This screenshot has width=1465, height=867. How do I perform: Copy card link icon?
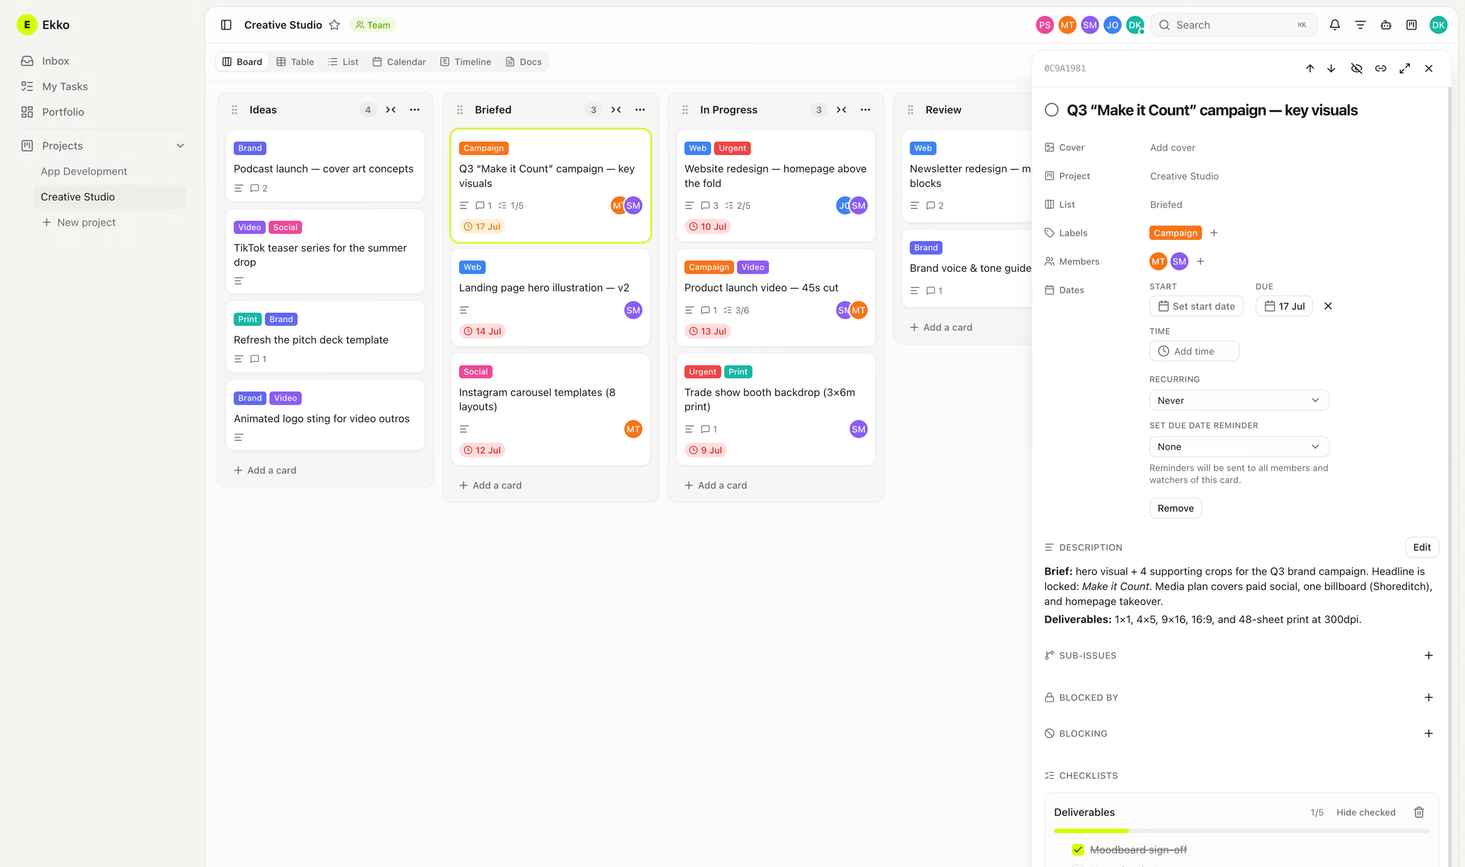pyautogui.click(x=1381, y=68)
